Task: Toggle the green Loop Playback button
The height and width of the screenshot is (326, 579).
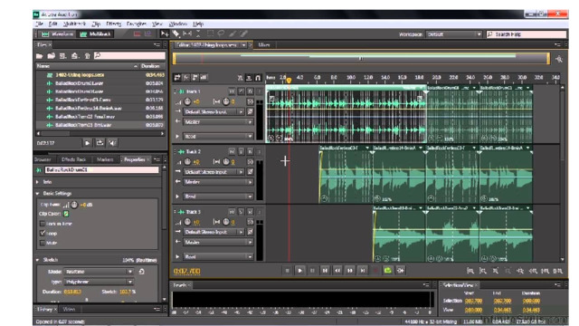Action: click(x=388, y=271)
